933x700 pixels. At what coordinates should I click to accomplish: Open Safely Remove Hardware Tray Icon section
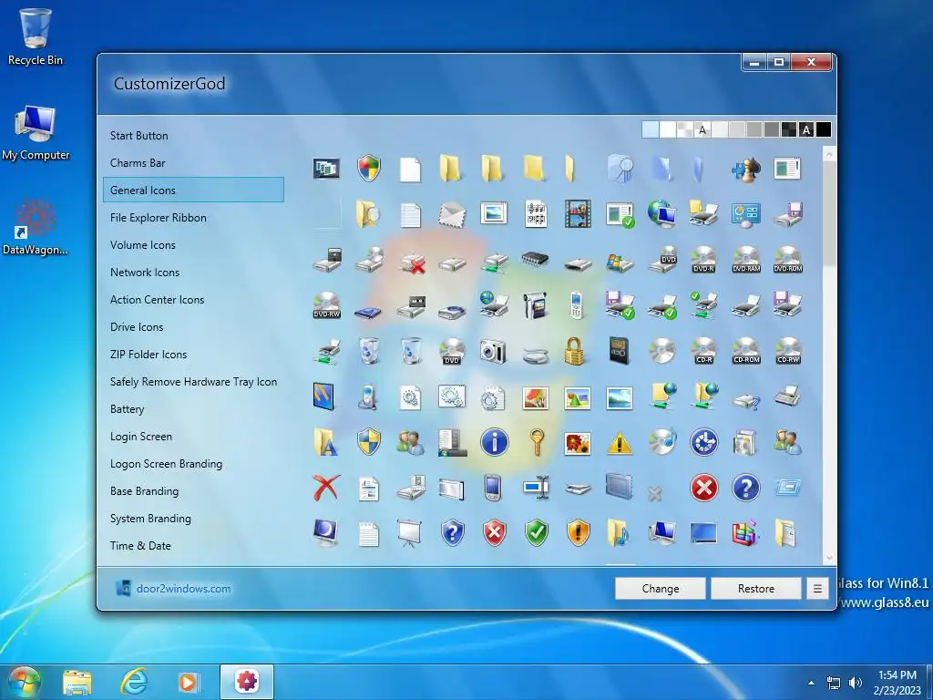(193, 382)
